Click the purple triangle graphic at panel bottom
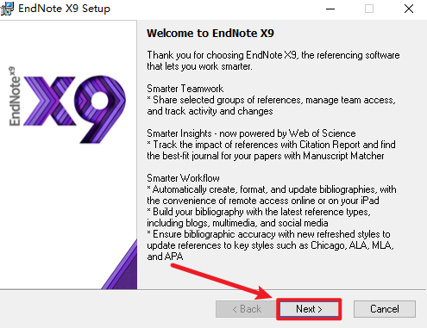This screenshot has height=328, width=427. tap(119, 264)
